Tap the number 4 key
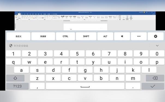Viewport: 165px width, 102px height. [61, 54]
